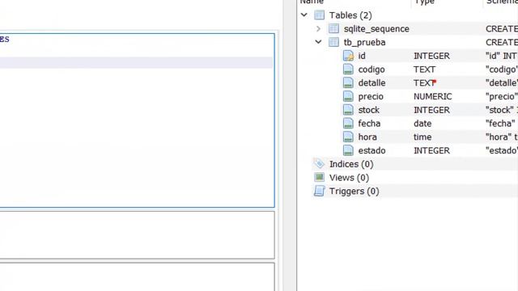Select the sqlite_sequence table name

pos(376,29)
